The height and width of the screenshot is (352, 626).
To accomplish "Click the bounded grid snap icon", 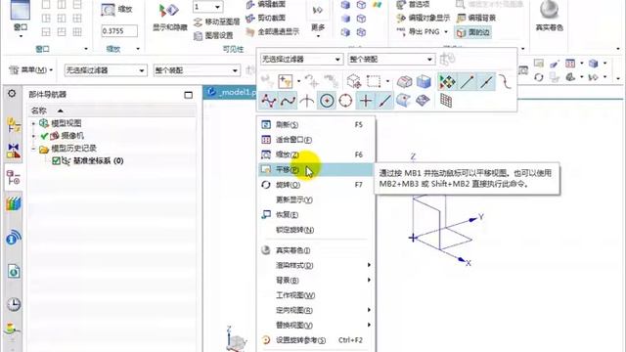I will [423, 101].
